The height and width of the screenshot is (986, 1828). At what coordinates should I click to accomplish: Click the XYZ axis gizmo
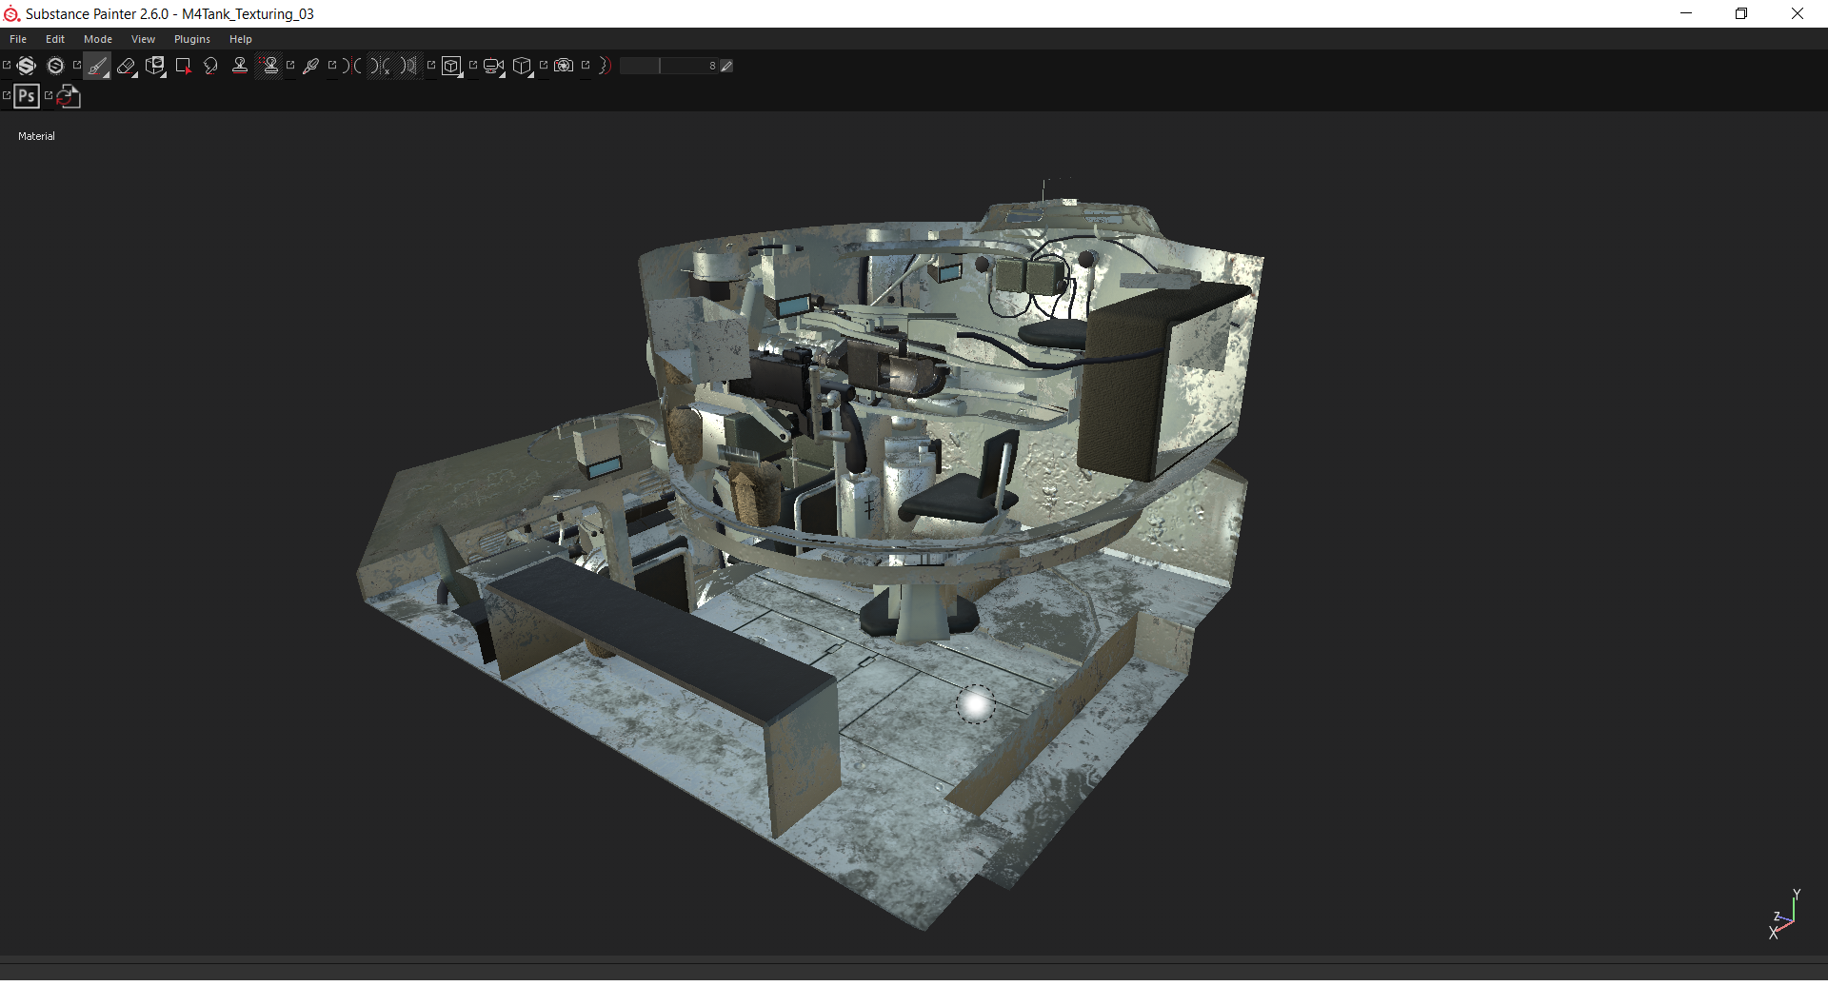point(1785,916)
